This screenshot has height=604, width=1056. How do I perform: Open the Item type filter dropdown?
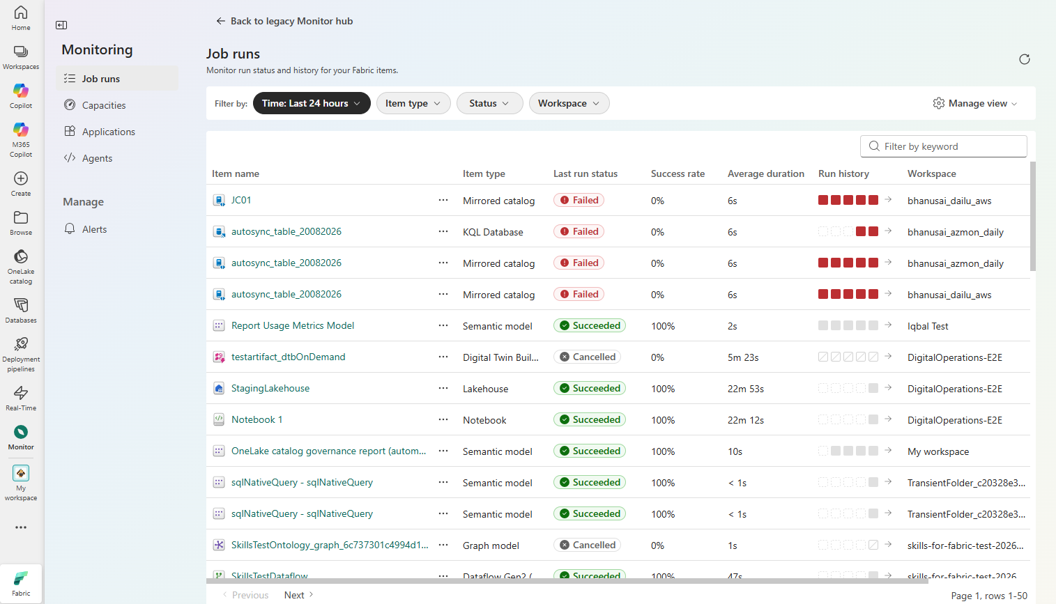(x=413, y=103)
